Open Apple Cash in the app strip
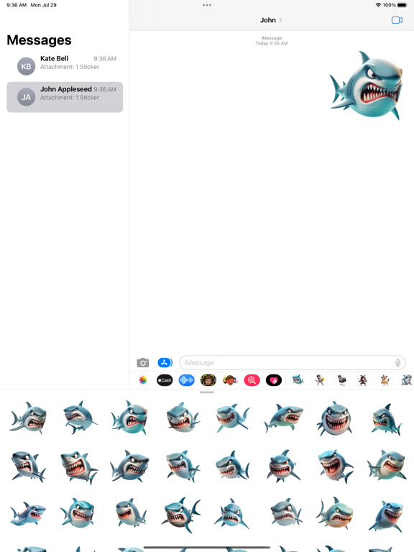This screenshot has width=414, height=552. coord(165,380)
